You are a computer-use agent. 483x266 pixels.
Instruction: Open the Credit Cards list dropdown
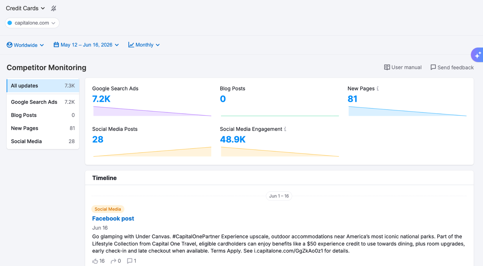click(25, 8)
